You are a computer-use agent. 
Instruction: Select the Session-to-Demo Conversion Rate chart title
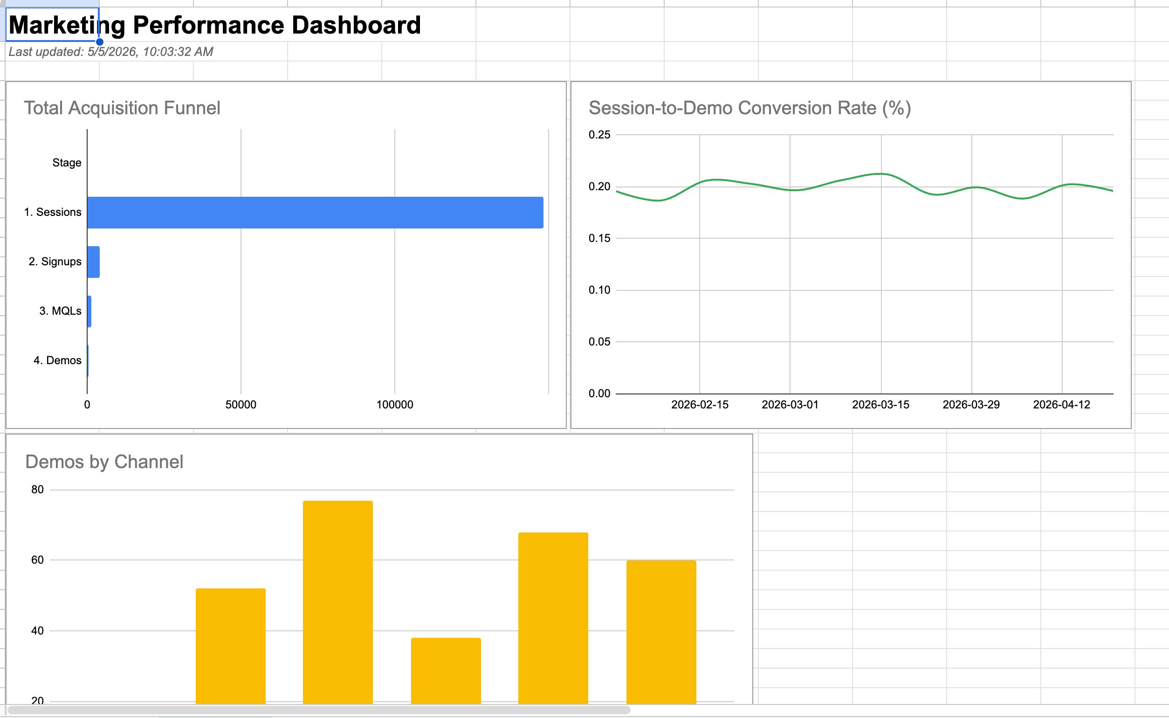[750, 108]
